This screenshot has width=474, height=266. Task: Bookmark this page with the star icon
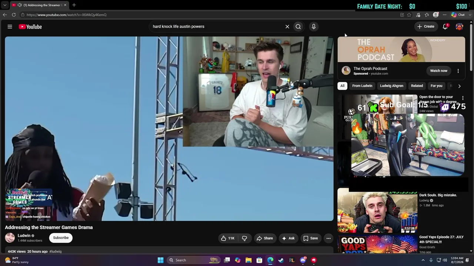[409, 15]
